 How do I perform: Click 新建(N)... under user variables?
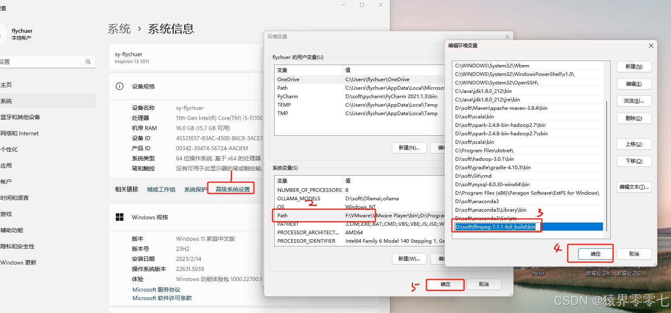click(x=409, y=148)
